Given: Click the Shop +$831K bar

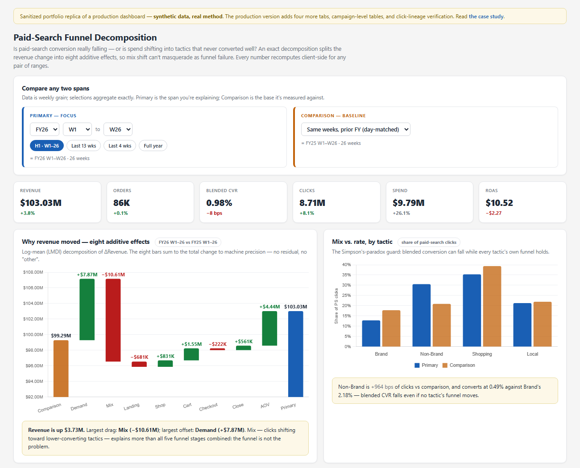Looking at the screenshot, I should pyautogui.click(x=165, y=364).
